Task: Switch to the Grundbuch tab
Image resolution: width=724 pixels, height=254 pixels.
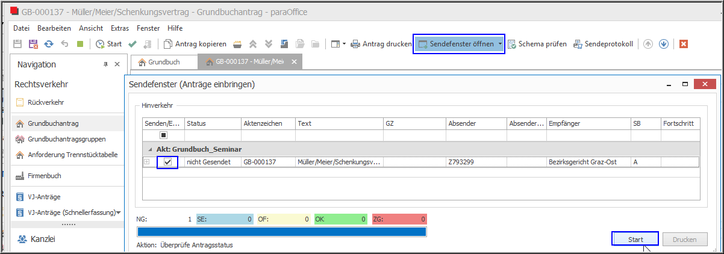Action: click(159, 62)
